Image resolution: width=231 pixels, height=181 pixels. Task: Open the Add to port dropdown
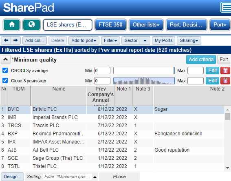point(84,40)
